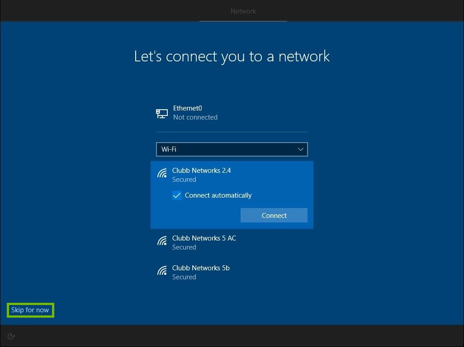Select the Clubb Networks 5b network entry
This screenshot has width=464, height=347.
click(201, 272)
